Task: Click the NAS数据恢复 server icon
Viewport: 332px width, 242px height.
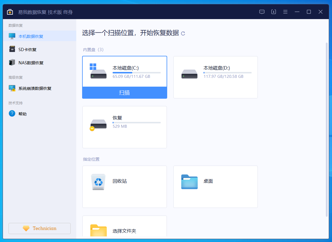Action: 12,63
